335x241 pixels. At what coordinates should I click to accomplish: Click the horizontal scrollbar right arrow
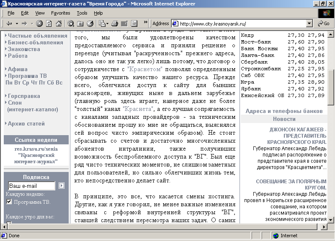[324, 226]
